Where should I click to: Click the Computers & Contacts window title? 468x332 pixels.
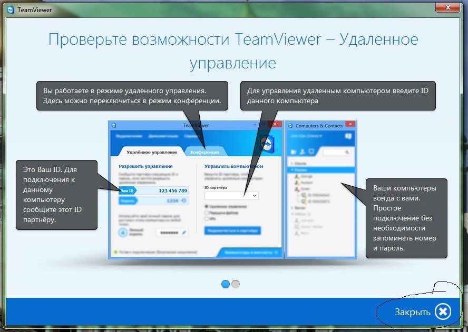319,126
